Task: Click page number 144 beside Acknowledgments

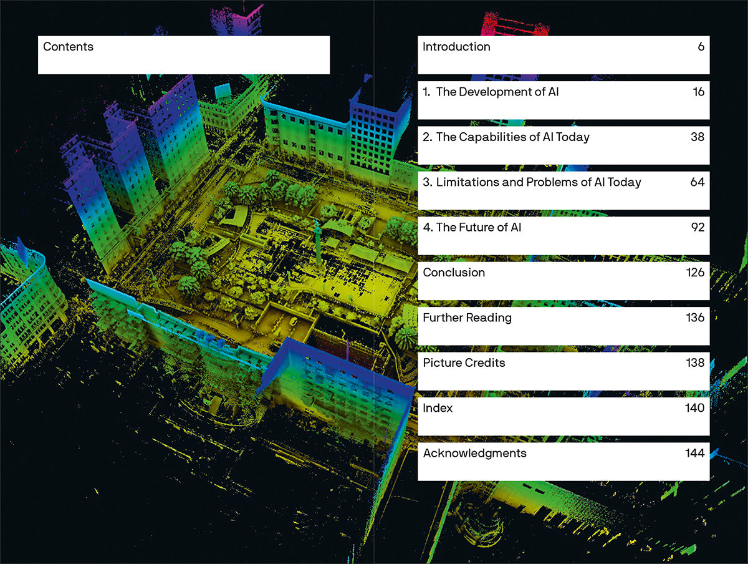Action: (694, 454)
